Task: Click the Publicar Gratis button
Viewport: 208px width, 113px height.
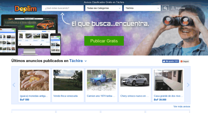Action: click(104, 41)
